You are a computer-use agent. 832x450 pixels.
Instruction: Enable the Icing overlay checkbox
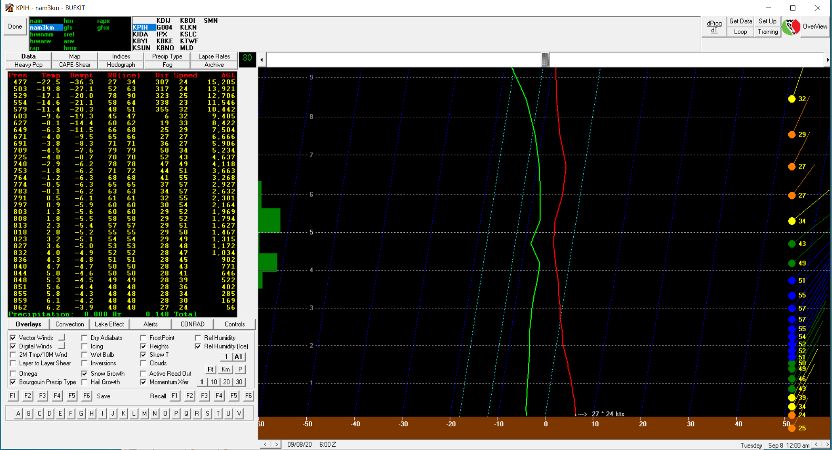(85, 346)
